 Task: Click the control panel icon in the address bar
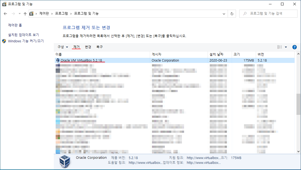point(32,14)
